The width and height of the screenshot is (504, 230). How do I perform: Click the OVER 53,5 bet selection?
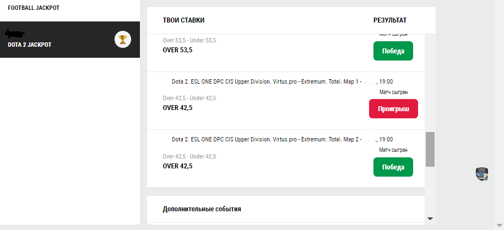[x=177, y=50]
